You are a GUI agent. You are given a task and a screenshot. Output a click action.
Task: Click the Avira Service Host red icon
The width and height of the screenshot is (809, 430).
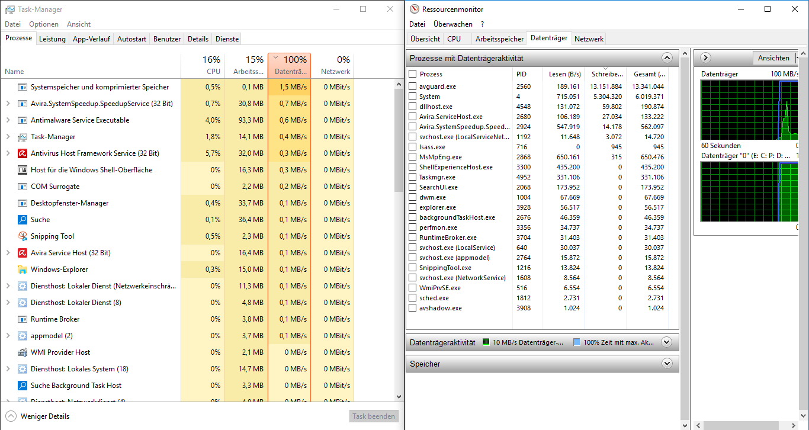tap(23, 253)
